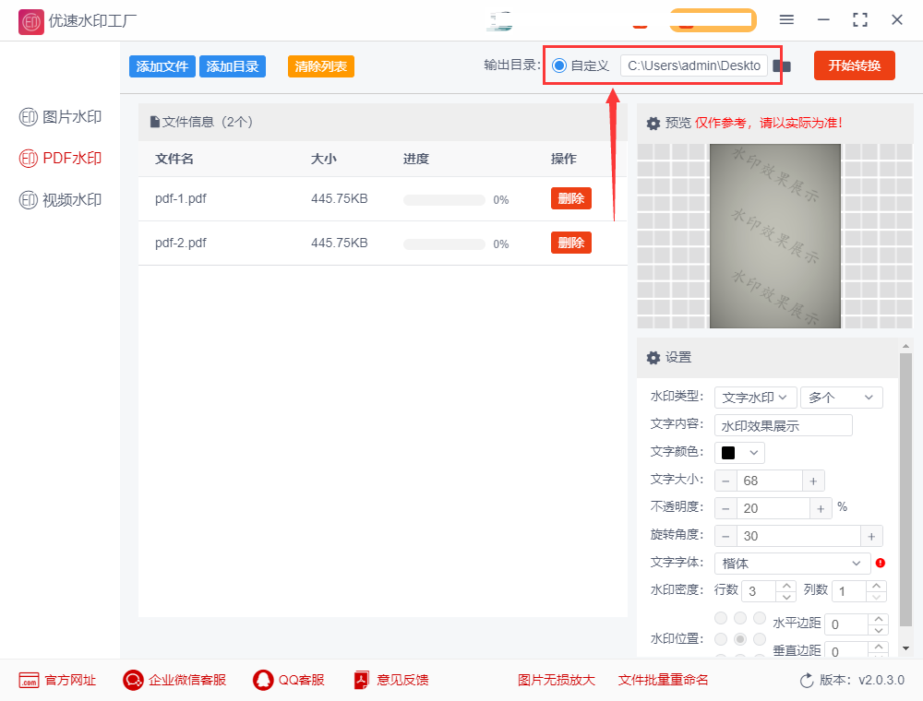Click the watermark preview thumbnail
The image size is (923, 701).
[774, 236]
